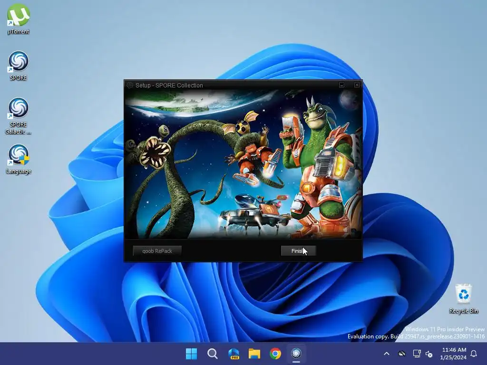Open the Windows Start menu
Image resolution: width=487 pixels, height=365 pixels.
pos(191,354)
